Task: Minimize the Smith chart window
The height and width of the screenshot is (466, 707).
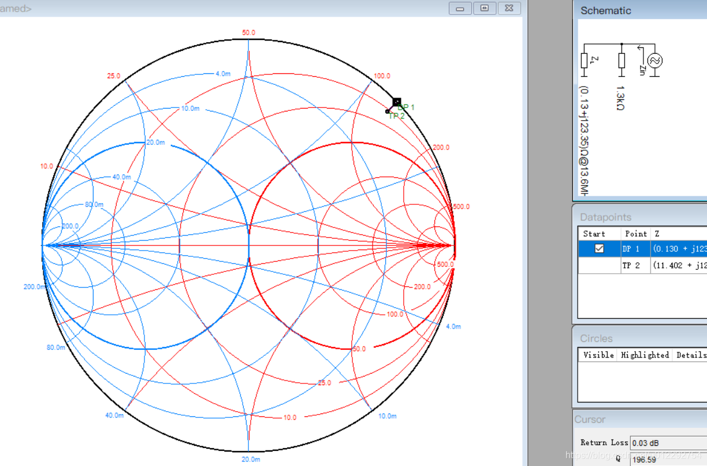Action: [x=460, y=8]
